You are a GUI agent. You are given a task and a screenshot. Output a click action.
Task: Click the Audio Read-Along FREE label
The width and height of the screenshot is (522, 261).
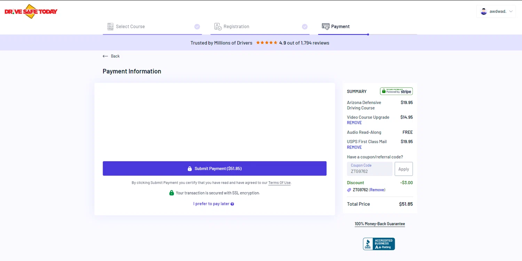point(408,132)
